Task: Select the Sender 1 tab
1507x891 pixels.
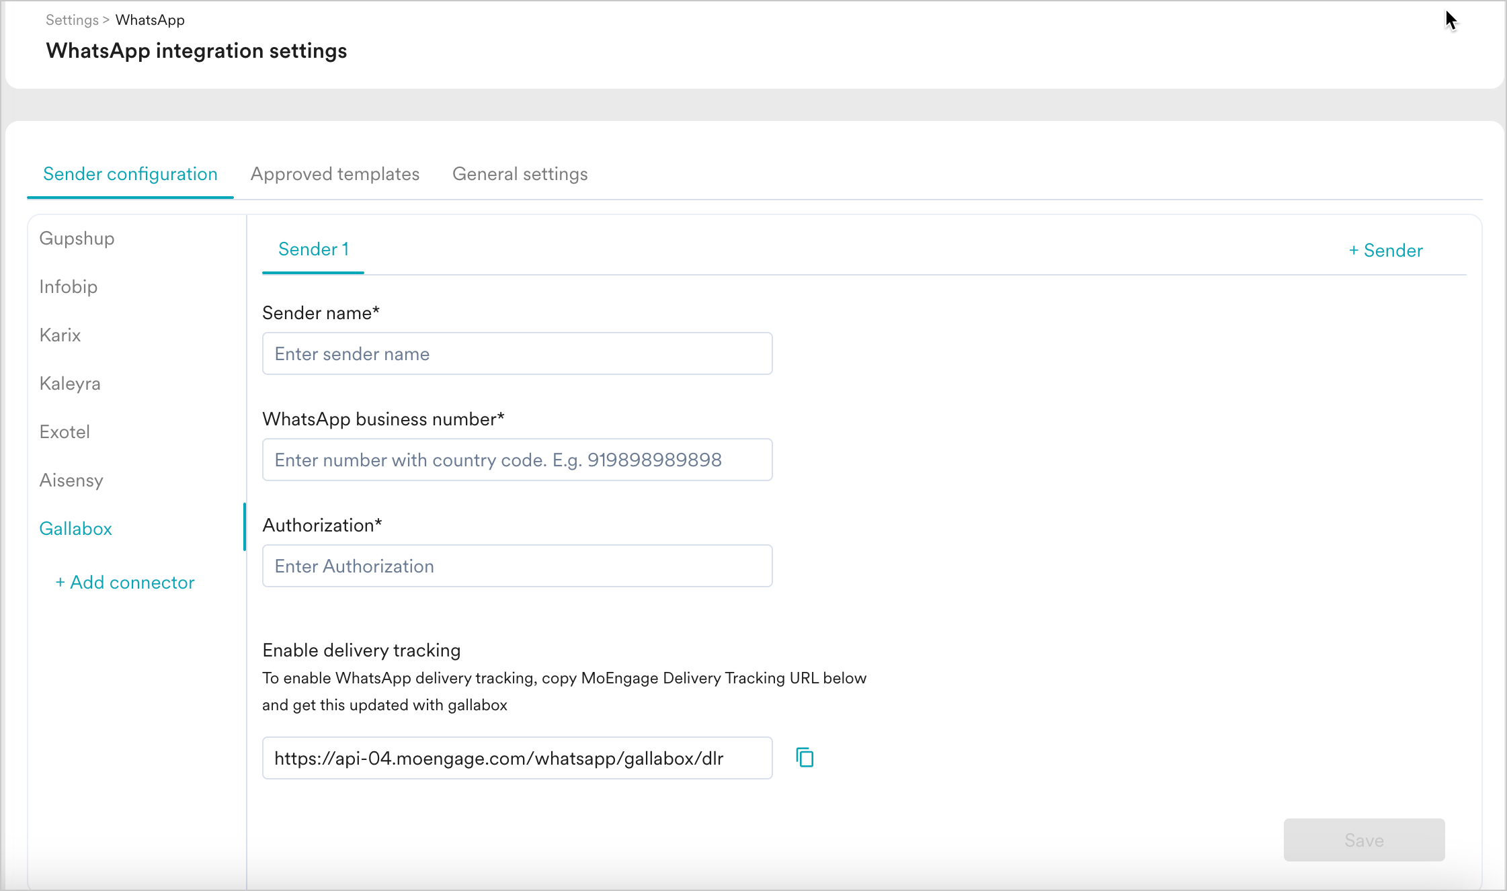Action: tap(313, 249)
